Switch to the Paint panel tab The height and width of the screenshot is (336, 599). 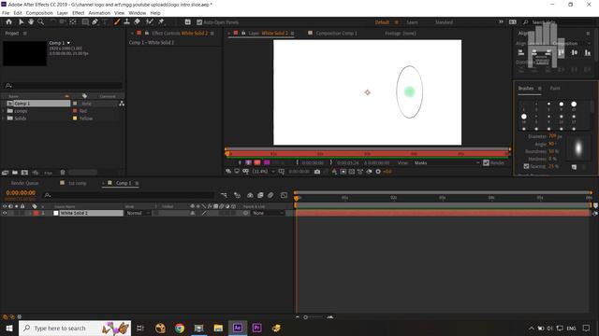pos(555,88)
